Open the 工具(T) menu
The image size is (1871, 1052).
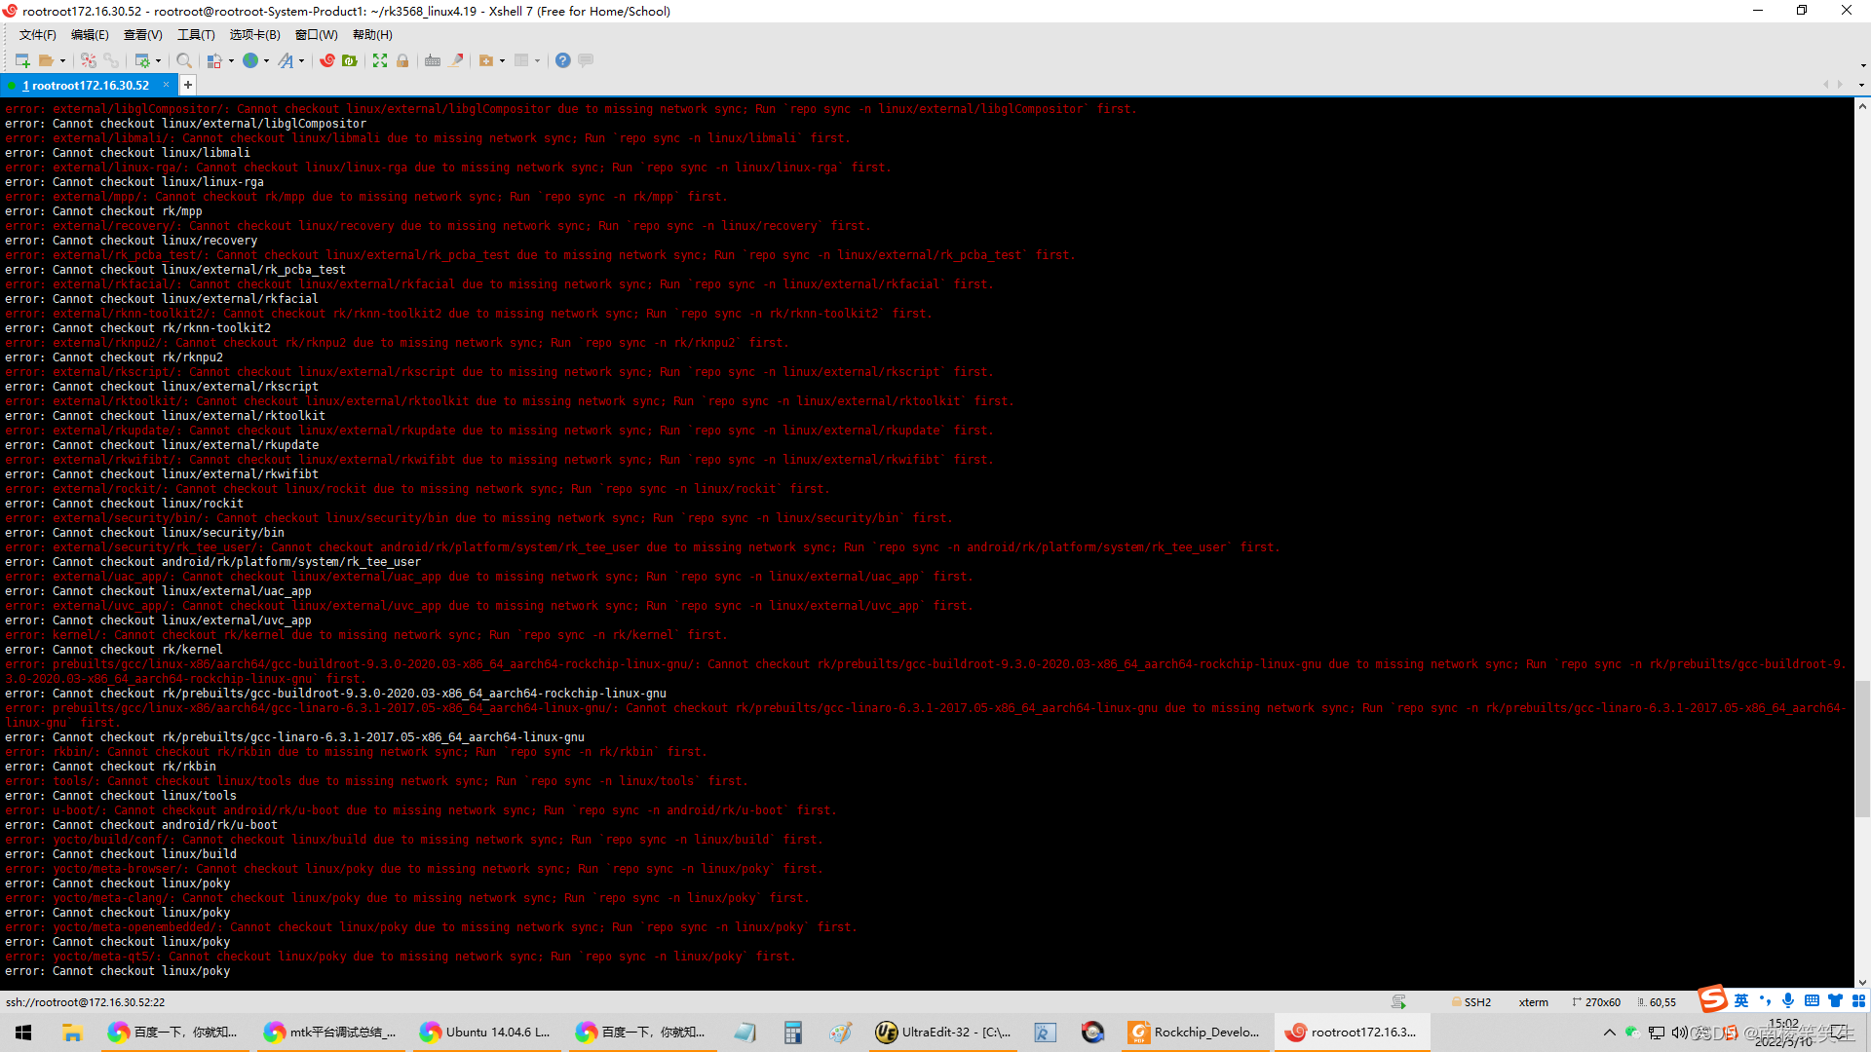(x=195, y=35)
